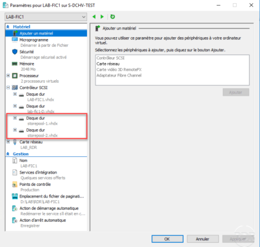Select Action de démarrage automatique icon
The image size is (260, 247).
(x=15, y=208)
